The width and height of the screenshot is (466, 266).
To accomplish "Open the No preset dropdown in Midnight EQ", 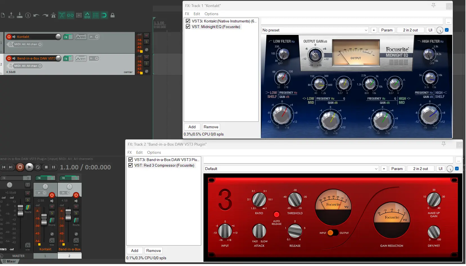I will [x=366, y=30].
